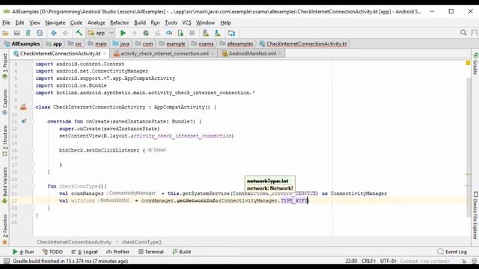Click TYPE_WIFI in the code editor
This screenshot has height=269, width=479.
294,201
